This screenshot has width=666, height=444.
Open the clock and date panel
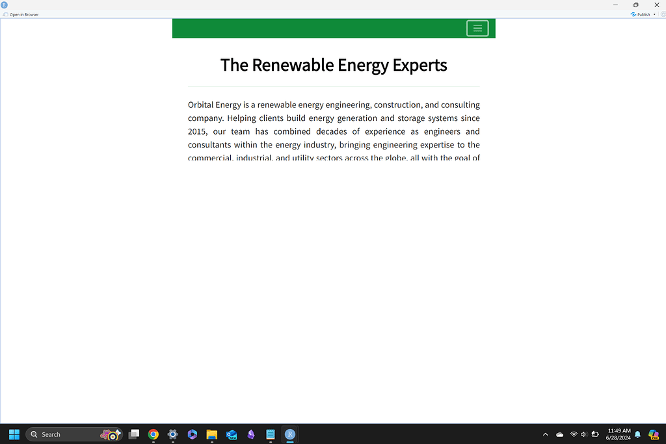tap(619, 434)
